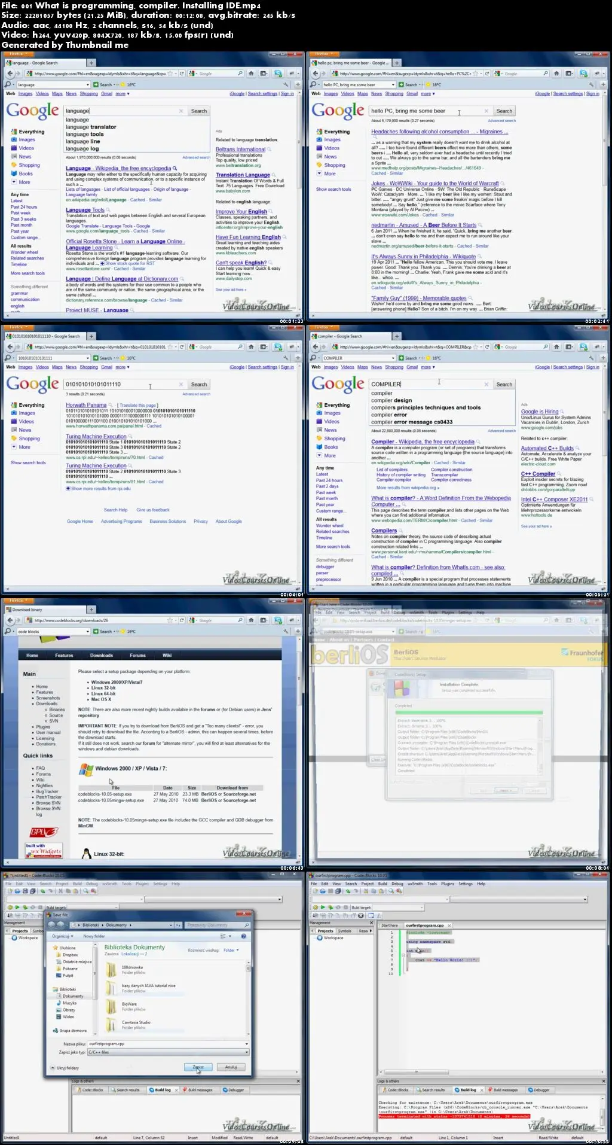
Task: Click Skype icon in 'hello PC' Firefox toolbar
Action: pos(583,74)
